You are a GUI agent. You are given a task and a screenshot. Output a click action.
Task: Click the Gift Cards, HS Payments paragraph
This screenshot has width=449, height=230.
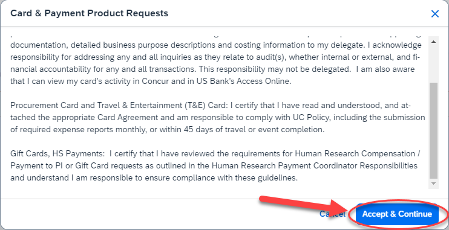pos(215,166)
